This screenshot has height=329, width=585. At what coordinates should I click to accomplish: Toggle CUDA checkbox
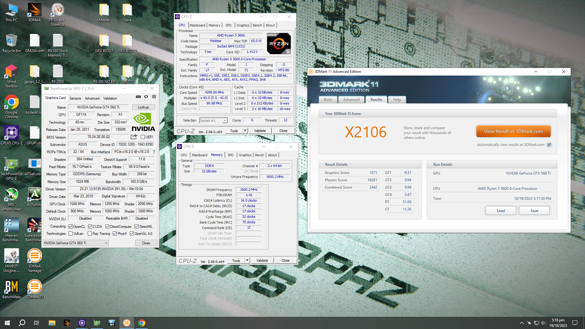point(90,227)
